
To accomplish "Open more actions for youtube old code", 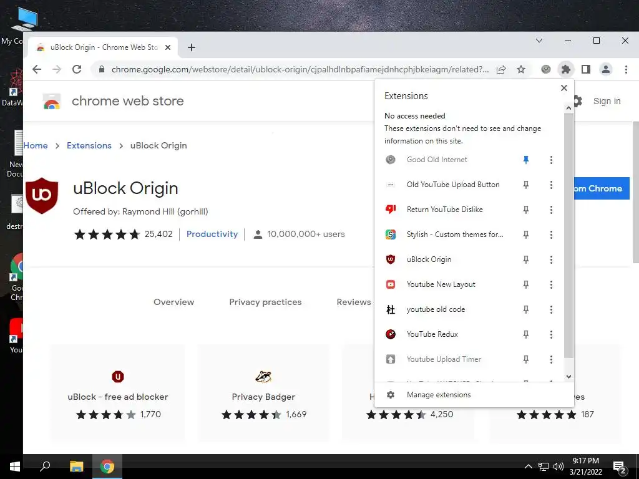I will pyautogui.click(x=551, y=309).
